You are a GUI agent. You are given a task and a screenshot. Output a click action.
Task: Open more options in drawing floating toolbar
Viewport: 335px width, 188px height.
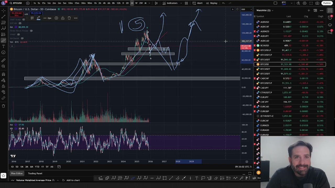coord(76,18)
